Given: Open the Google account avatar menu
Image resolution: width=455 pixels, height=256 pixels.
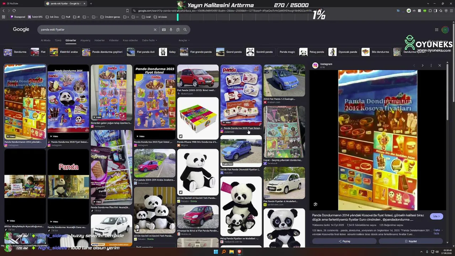Looking at the screenshot, I should 445,30.
